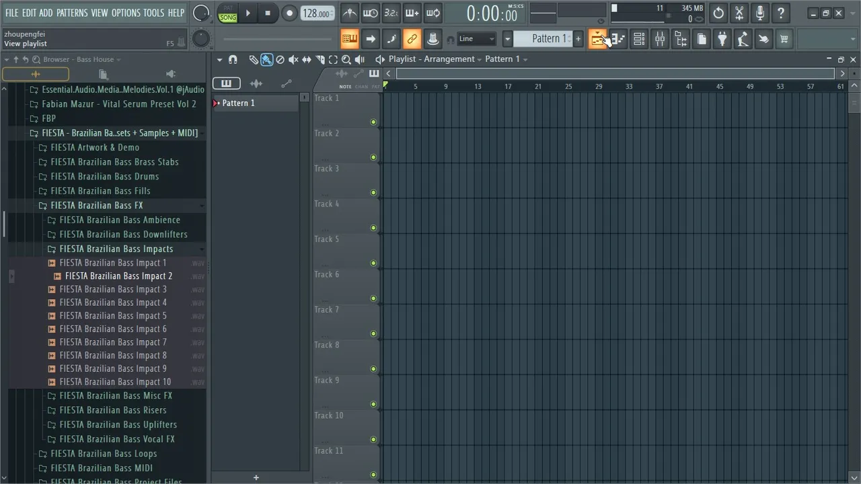Open the OPTIONS menu
The image size is (861, 484).
point(126,13)
